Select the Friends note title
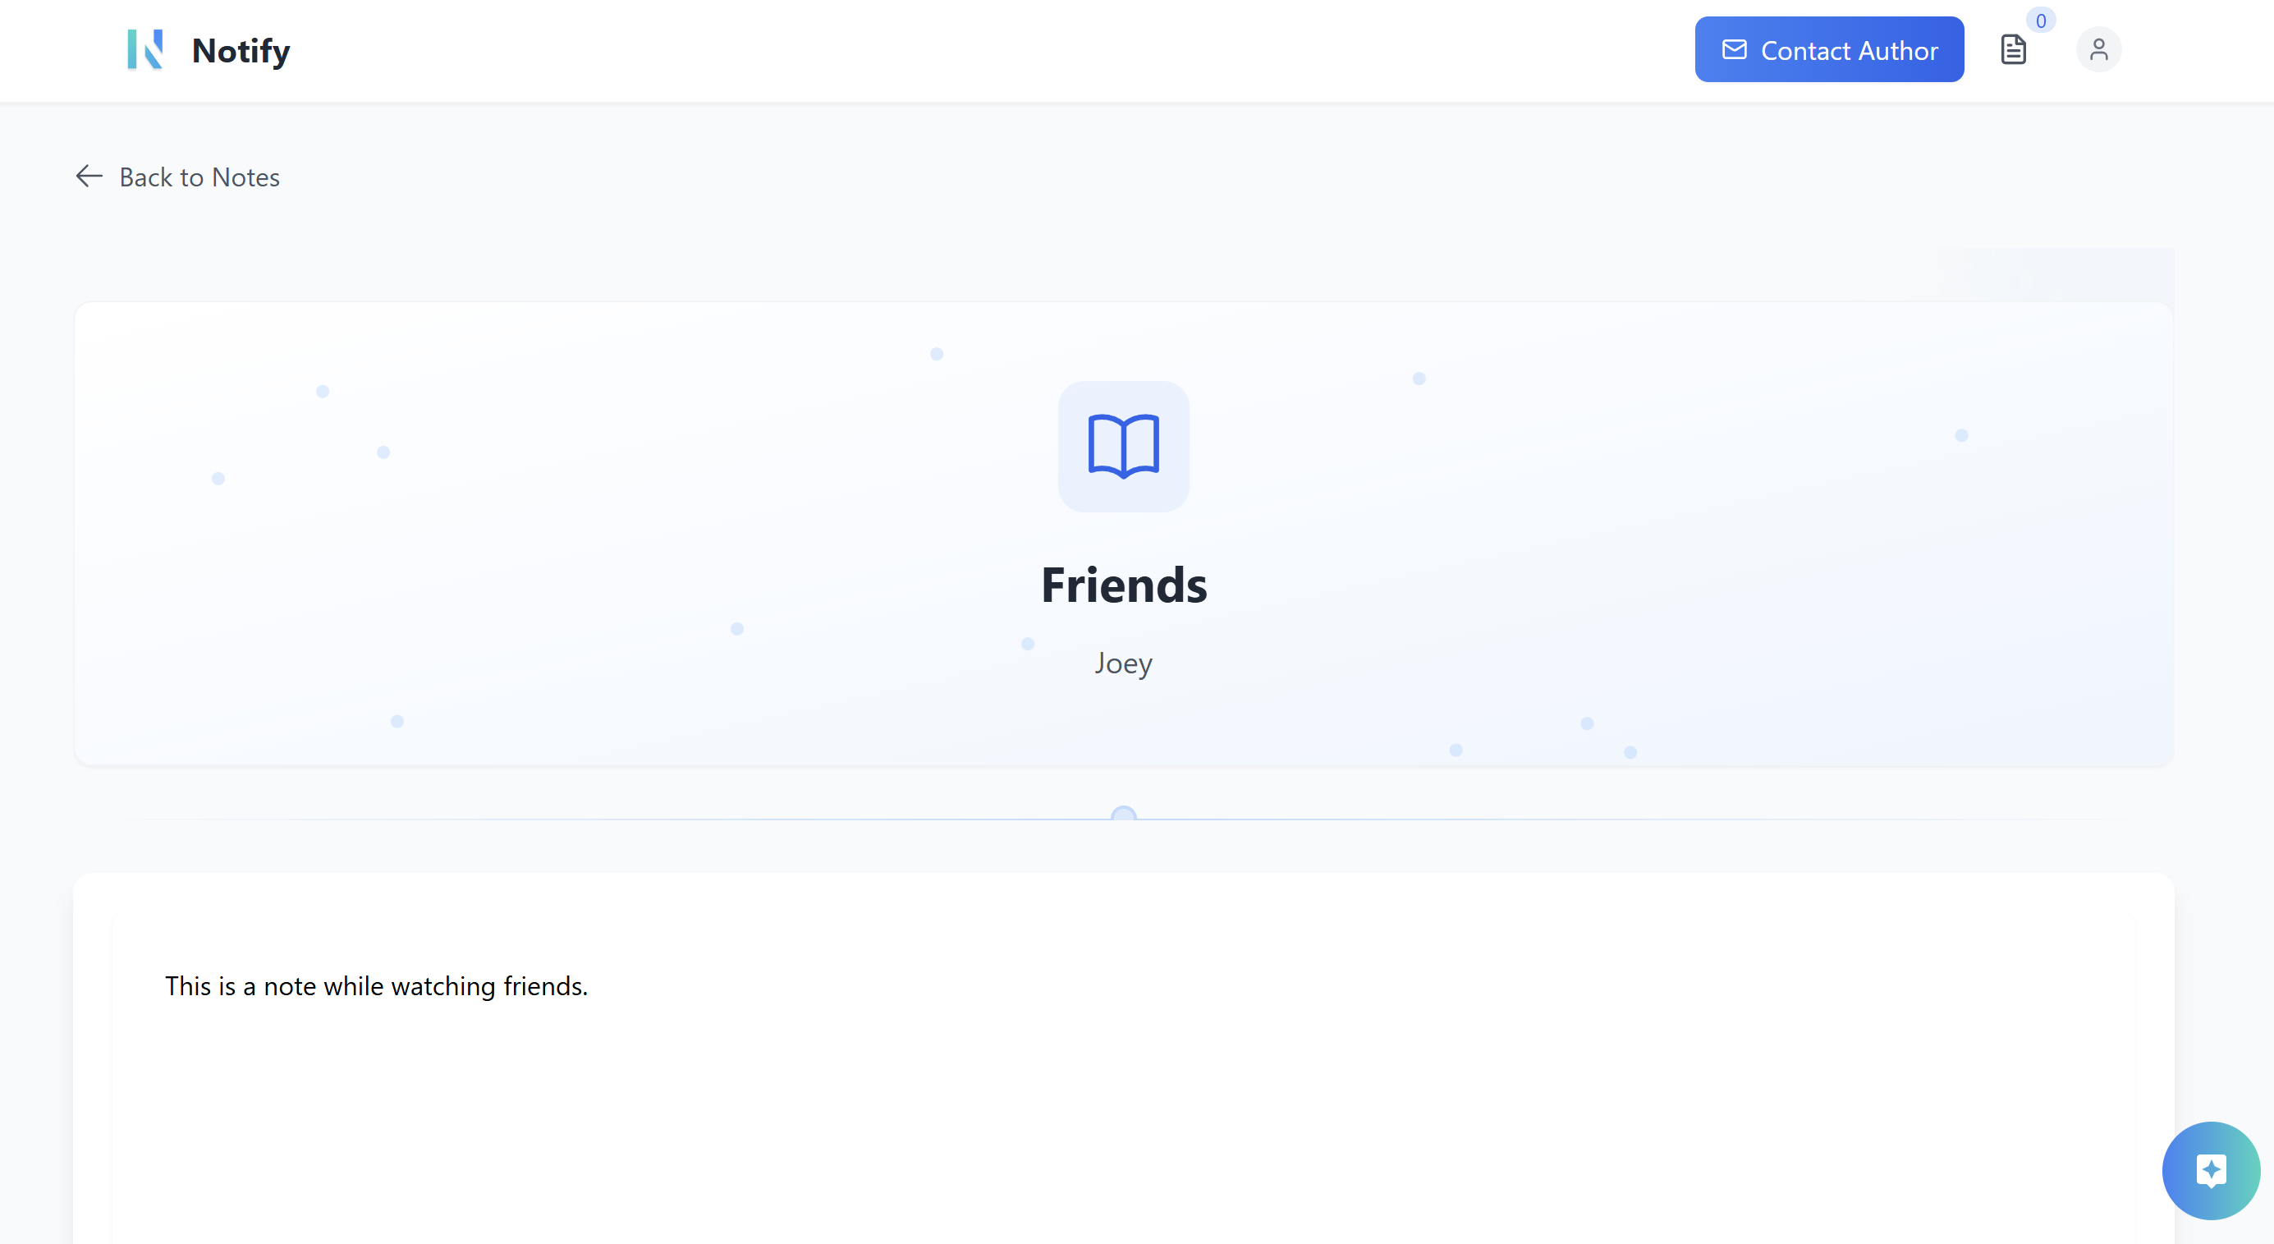 click(x=1124, y=585)
